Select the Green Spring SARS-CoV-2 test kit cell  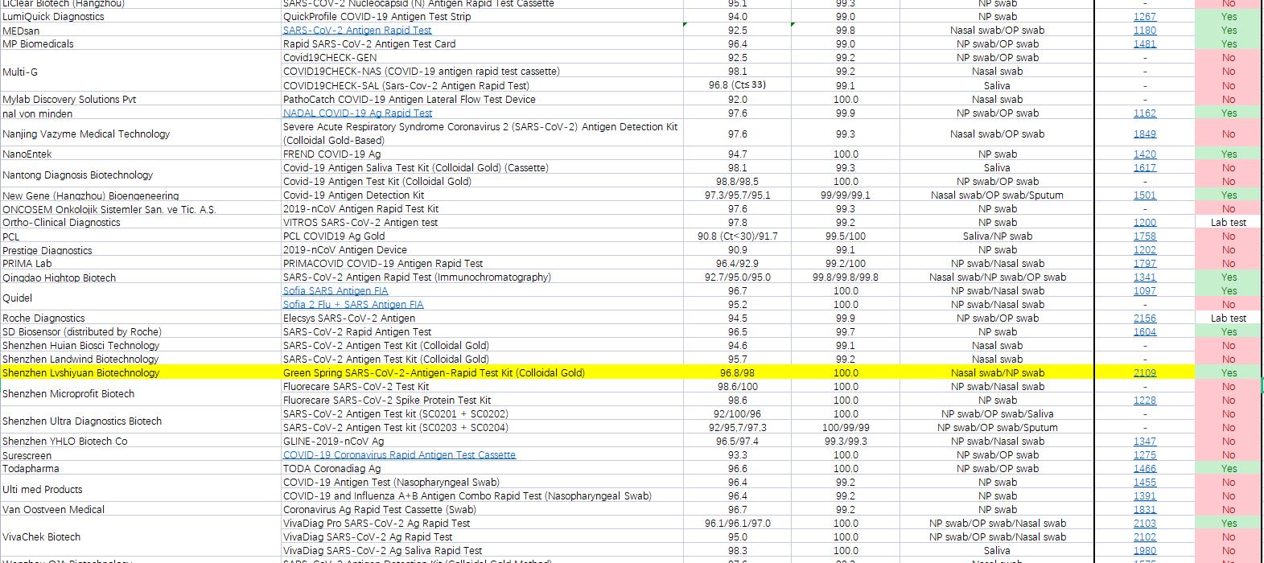click(x=434, y=373)
